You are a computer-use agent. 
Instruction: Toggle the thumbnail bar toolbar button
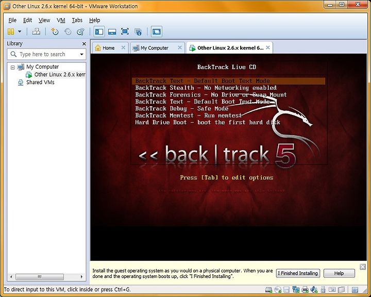pos(112,31)
